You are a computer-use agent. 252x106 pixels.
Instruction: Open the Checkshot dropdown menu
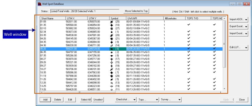(x=126, y=99)
